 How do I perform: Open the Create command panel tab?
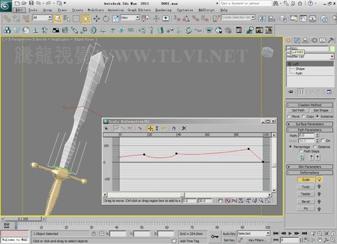288,40
